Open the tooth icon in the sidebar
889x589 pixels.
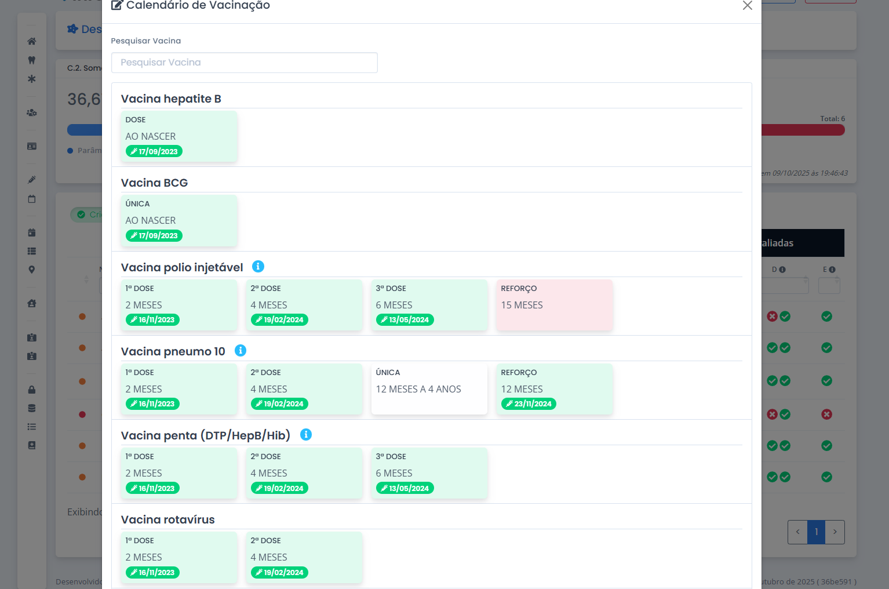pyautogui.click(x=32, y=60)
